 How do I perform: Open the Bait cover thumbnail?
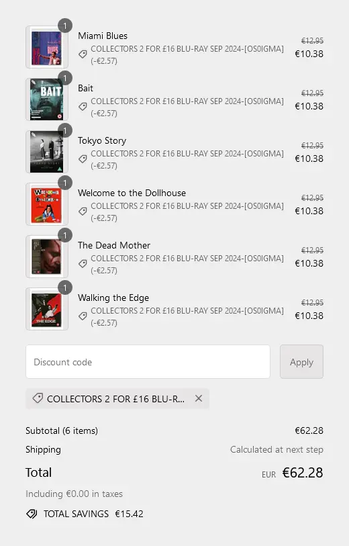coord(46,99)
